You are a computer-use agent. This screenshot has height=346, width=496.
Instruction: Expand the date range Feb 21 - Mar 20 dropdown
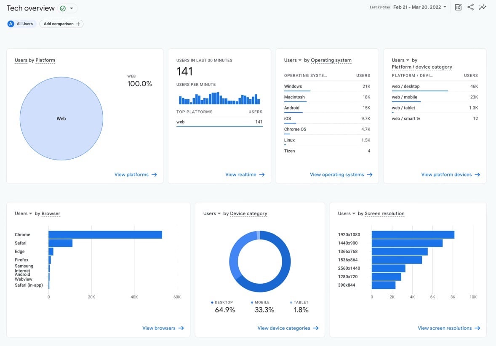445,7
